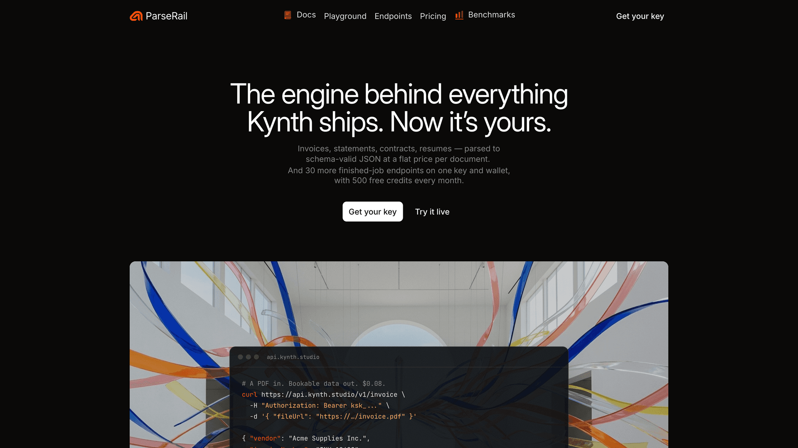
Task: Click the ParseRail brand name
Action: coord(167,16)
